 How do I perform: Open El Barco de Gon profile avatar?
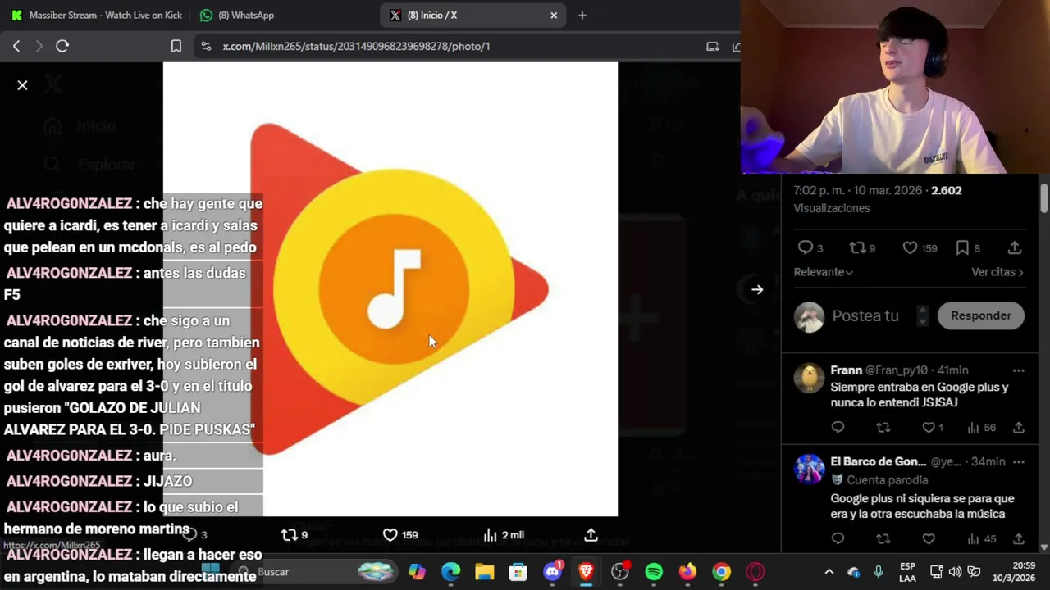tap(809, 470)
